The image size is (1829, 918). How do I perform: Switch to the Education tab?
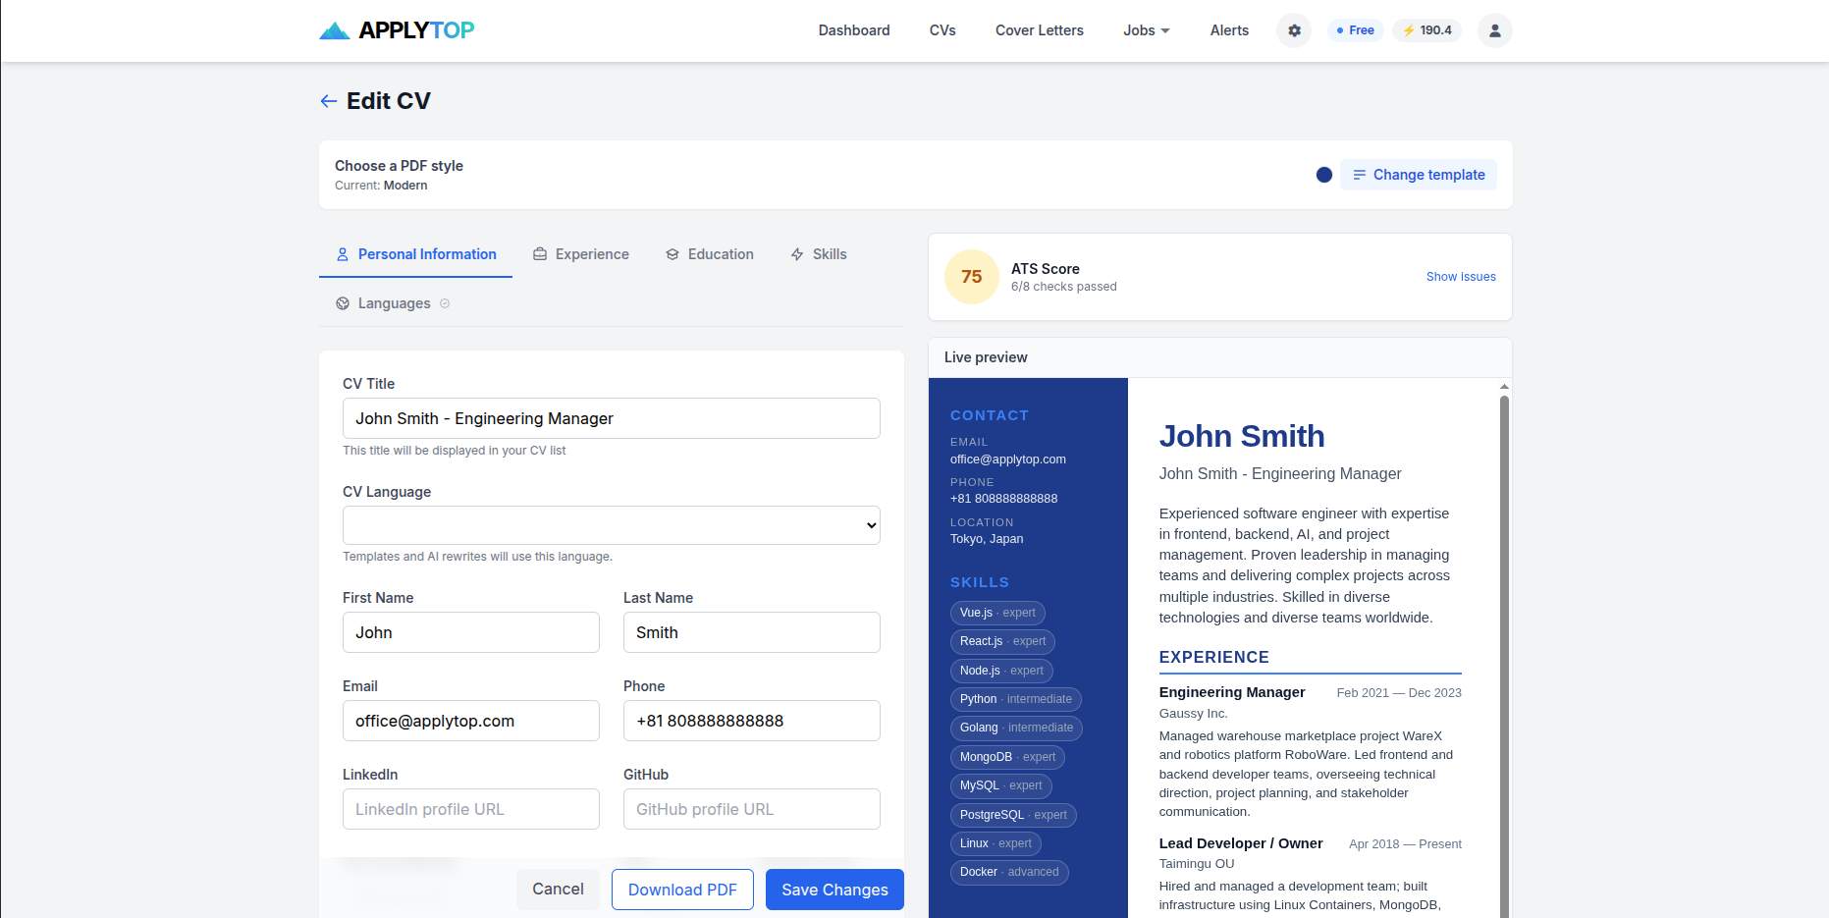pyautogui.click(x=710, y=254)
